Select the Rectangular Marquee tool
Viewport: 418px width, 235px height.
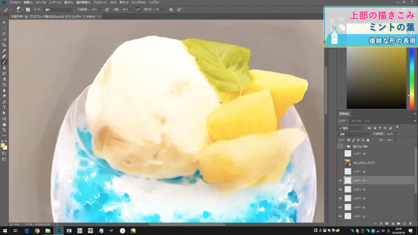pyautogui.click(x=4, y=28)
